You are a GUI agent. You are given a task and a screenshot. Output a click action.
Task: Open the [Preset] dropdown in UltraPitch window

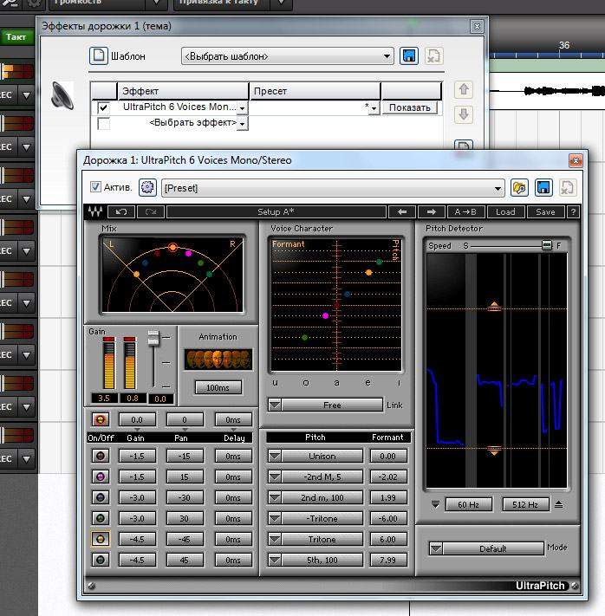(x=333, y=188)
